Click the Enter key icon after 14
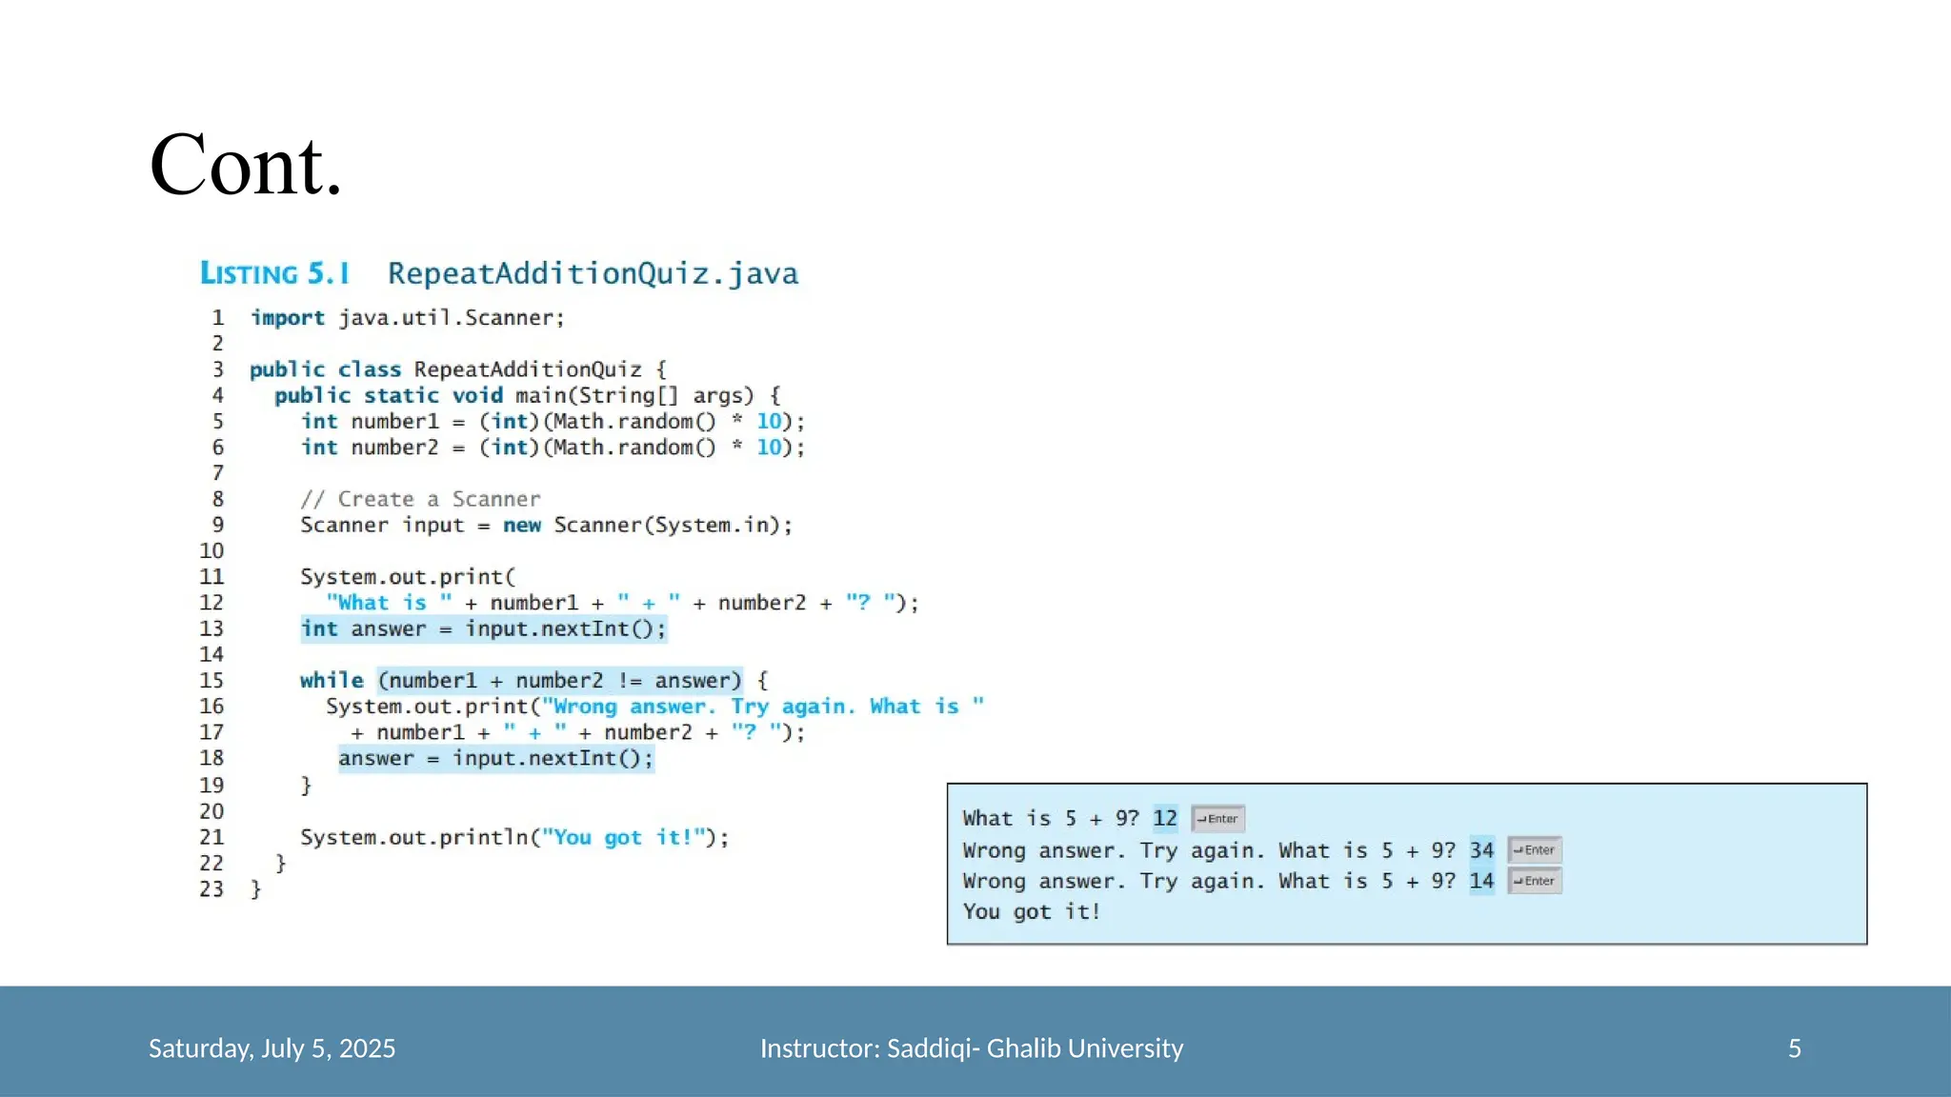 click(1534, 882)
